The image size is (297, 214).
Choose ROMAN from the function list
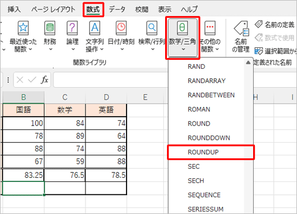click(207, 109)
